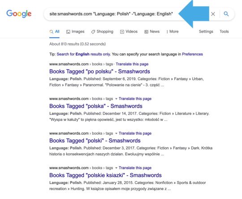Translate the "polskie ksiazki" result page
The height and width of the screenshot is (199, 242).
(x=135, y=168)
